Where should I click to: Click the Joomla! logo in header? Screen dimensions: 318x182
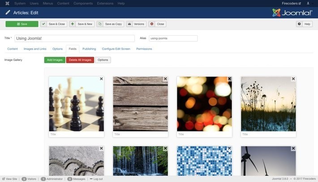click(292, 13)
